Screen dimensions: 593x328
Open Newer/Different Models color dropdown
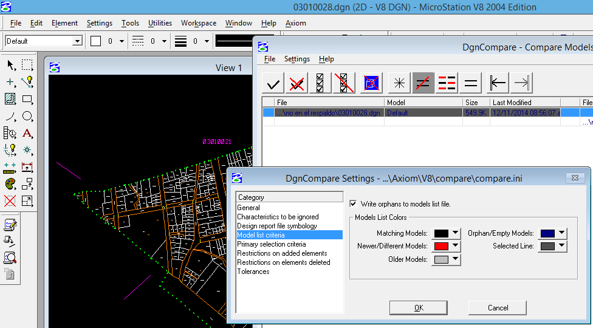click(x=455, y=246)
